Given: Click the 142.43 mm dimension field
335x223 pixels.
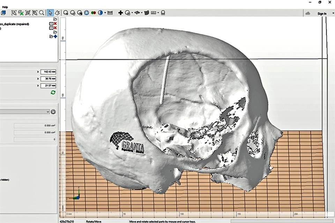Looking at the screenshot, I should 48,72.
